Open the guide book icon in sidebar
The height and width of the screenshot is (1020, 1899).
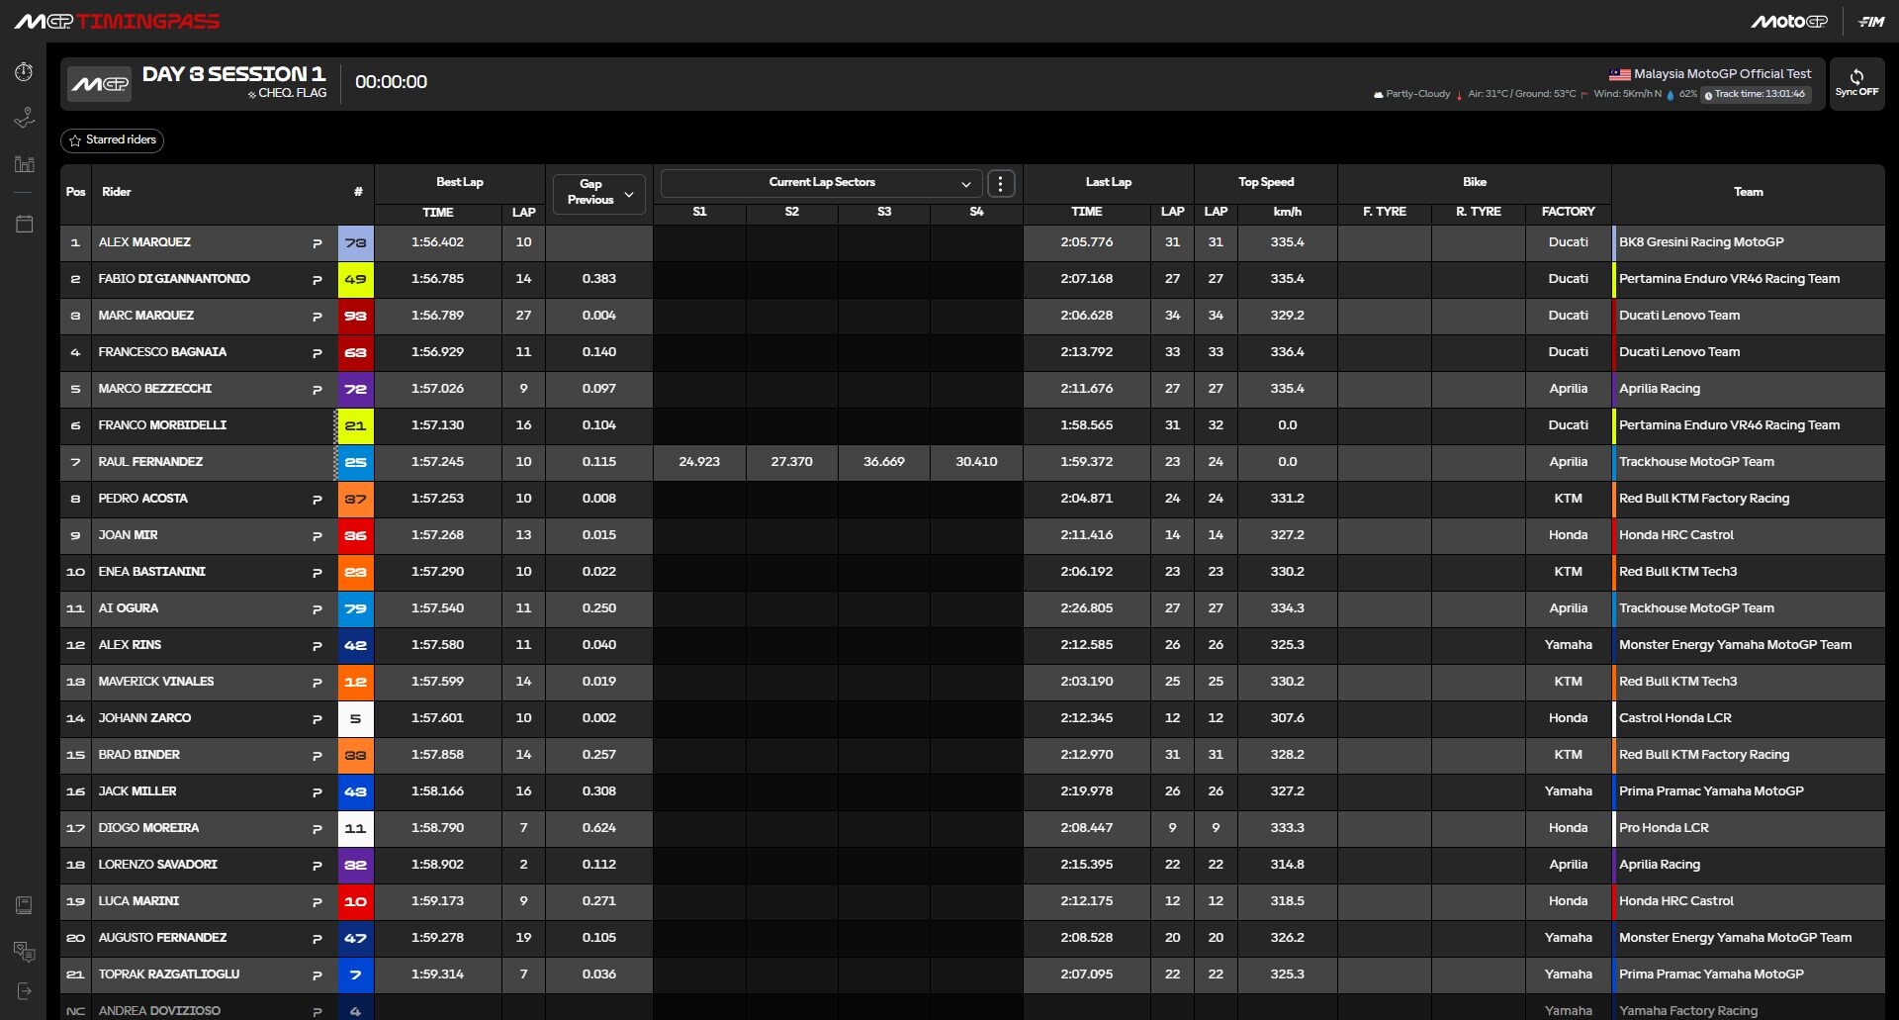coord(24,905)
